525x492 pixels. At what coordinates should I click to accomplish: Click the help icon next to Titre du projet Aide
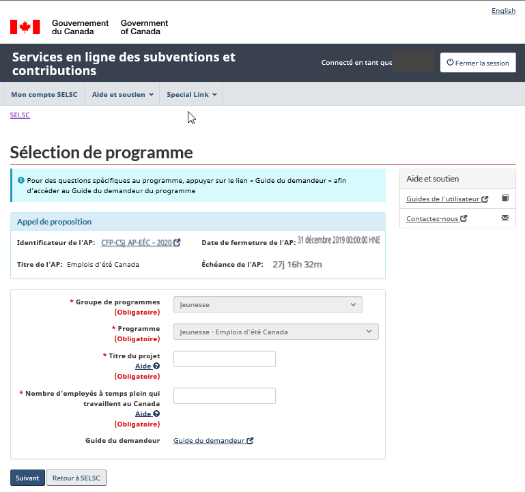coord(156,366)
